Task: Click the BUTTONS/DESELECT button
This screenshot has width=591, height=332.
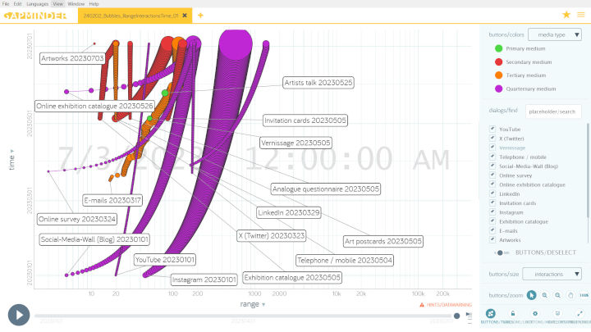Action: [545, 252]
